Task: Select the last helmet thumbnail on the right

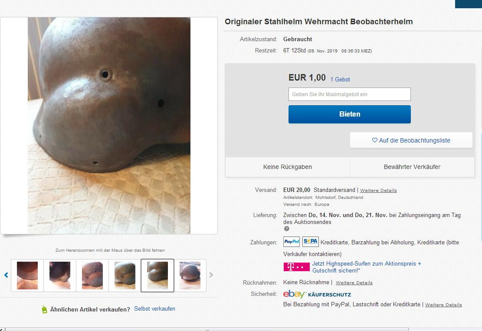Action: 190,276
